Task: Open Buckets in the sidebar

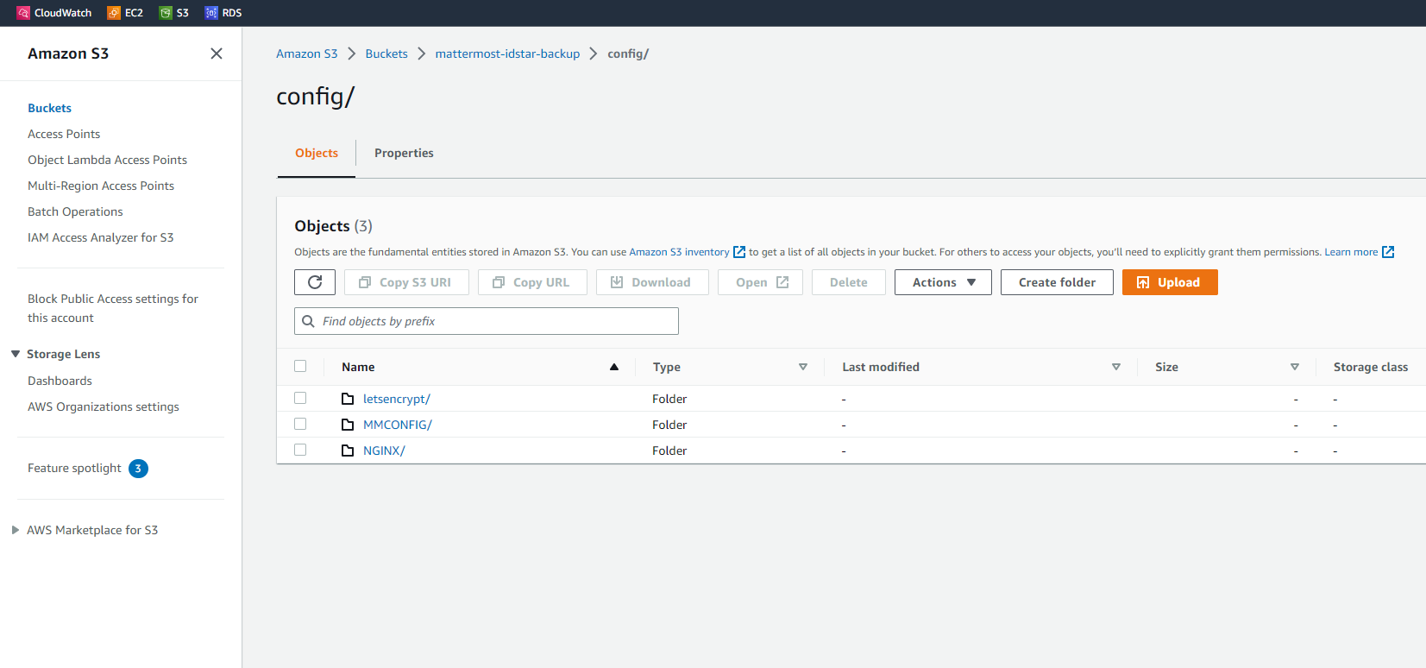Action: (49, 108)
